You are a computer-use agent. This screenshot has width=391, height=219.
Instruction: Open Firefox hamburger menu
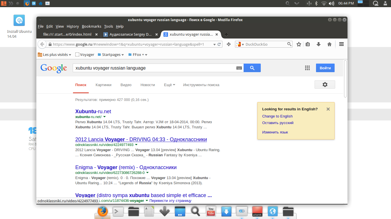click(341, 44)
